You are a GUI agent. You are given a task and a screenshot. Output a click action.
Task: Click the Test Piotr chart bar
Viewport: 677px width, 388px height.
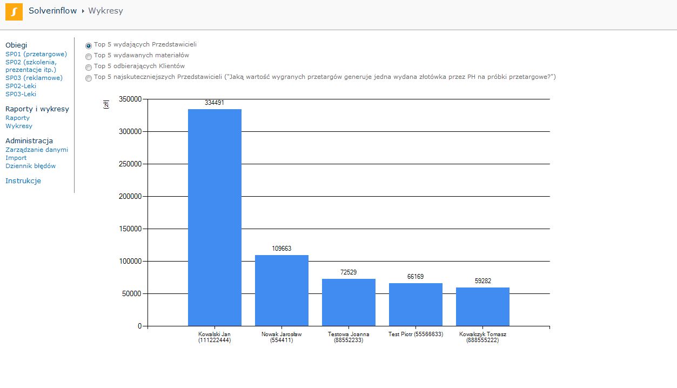[x=415, y=304]
